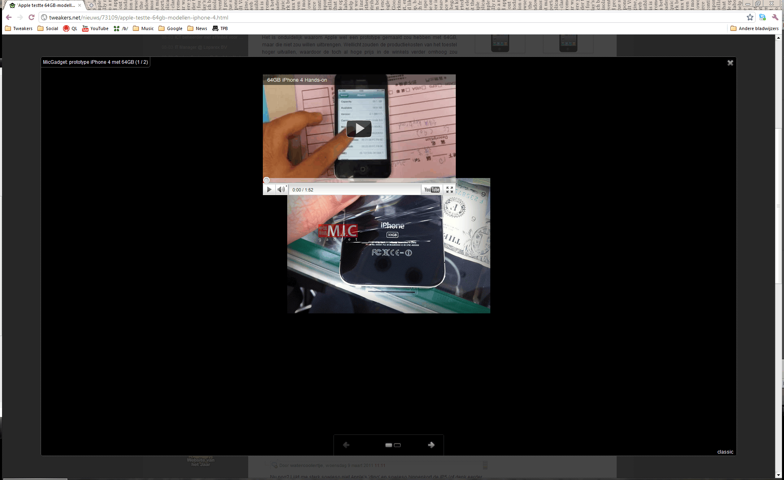Expand Andere bladwijzers folder
784x480 pixels.
point(754,28)
